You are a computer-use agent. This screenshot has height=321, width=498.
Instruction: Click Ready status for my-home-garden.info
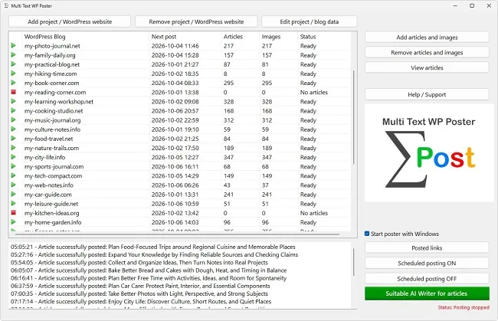point(308,222)
